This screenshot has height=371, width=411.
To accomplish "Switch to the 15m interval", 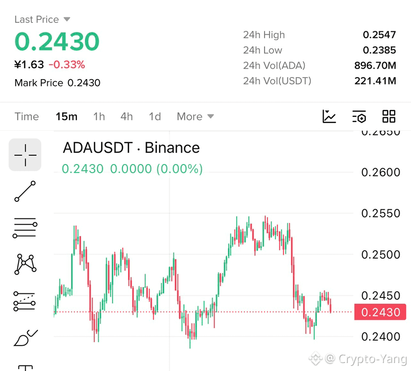I will coord(67,116).
